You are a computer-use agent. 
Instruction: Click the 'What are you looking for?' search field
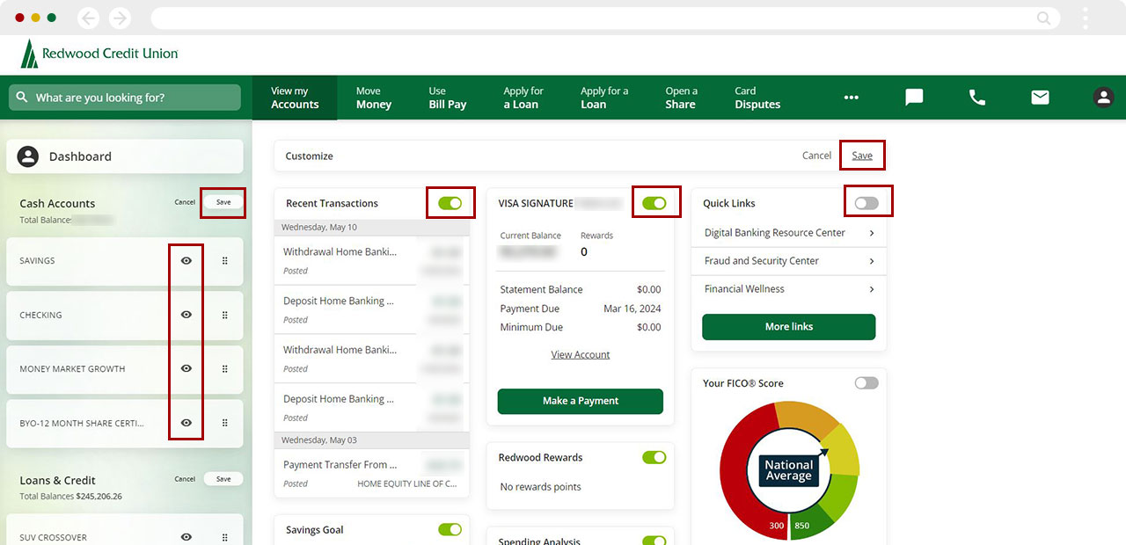(x=125, y=98)
